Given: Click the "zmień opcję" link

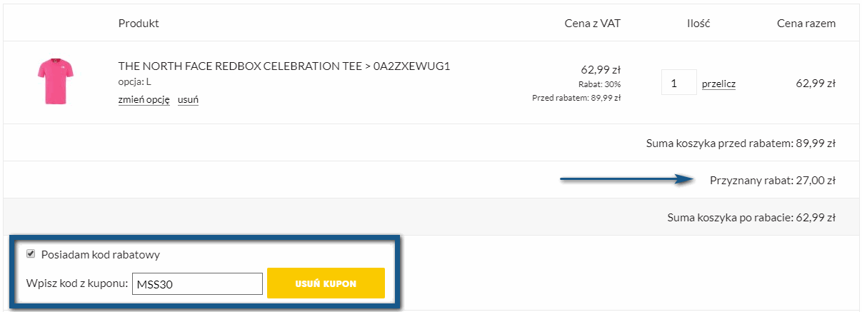Looking at the screenshot, I should pos(144,99).
